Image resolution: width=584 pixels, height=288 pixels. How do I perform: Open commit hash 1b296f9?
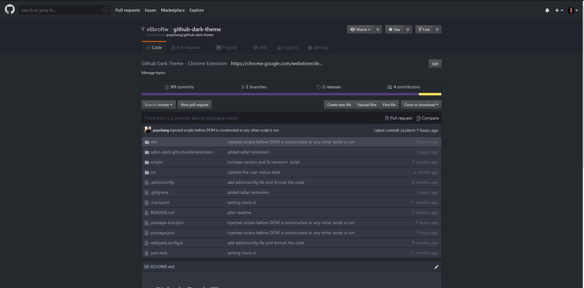408,131
